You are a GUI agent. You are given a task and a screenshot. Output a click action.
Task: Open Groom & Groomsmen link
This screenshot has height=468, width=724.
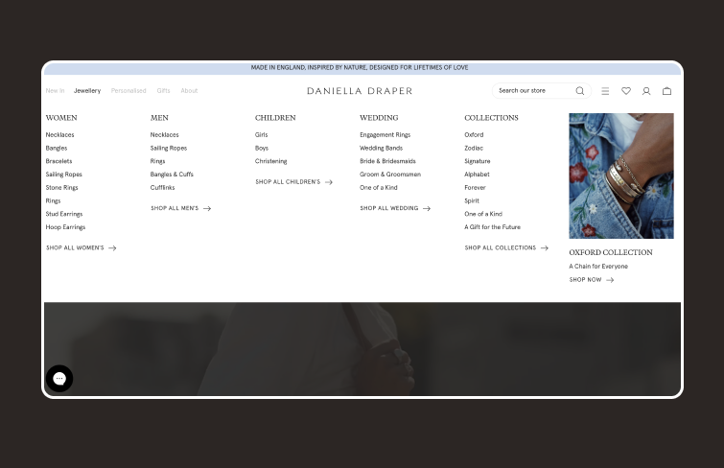coord(390,175)
